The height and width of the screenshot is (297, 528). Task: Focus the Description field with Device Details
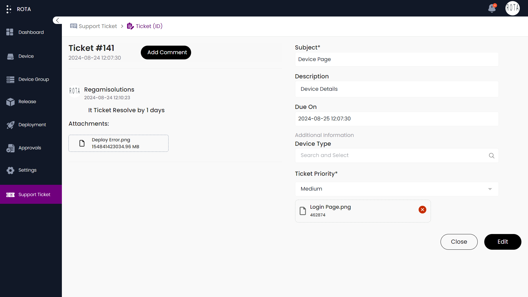(397, 89)
